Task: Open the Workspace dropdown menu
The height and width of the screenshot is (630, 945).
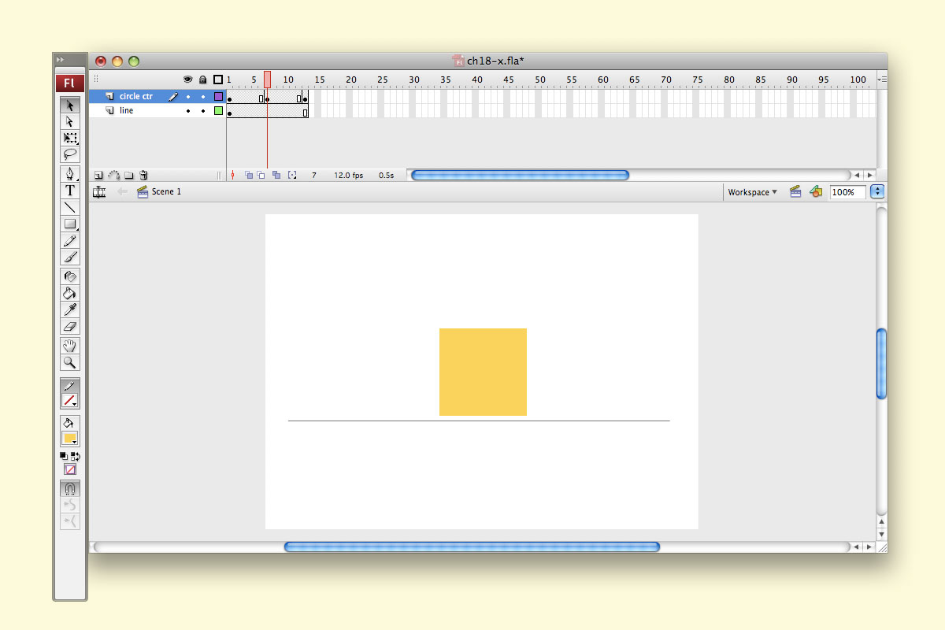Action: (x=752, y=192)
